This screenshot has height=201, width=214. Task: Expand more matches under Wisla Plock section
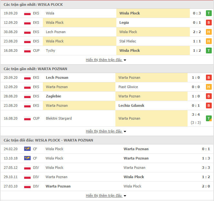coord(106,60)
